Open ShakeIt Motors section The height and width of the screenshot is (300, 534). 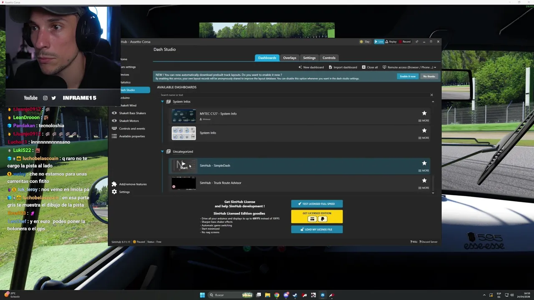pyautogui.click(x=126, y=121)
